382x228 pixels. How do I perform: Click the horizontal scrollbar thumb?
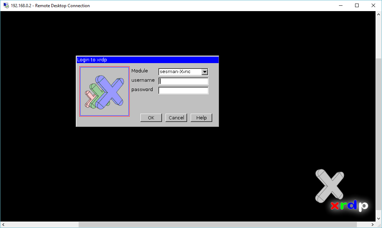(218, 224)
